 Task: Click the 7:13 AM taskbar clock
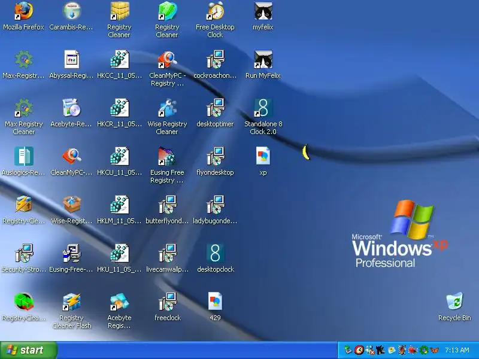coord(457,350)
